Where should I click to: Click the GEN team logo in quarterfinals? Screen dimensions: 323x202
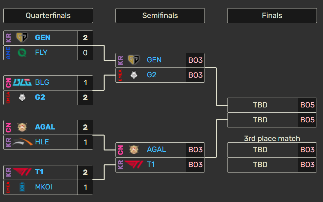click(21, 38)
